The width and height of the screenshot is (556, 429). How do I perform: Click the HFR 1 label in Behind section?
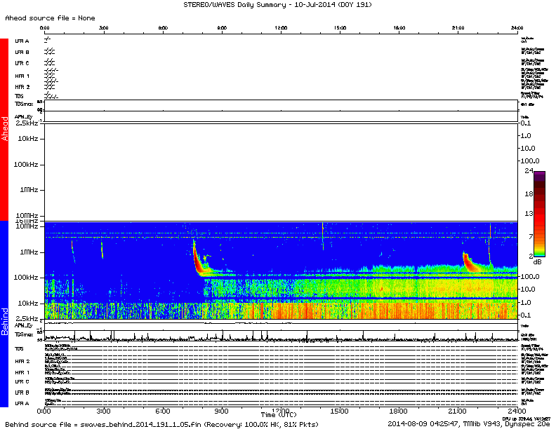[x=22, y=373]
